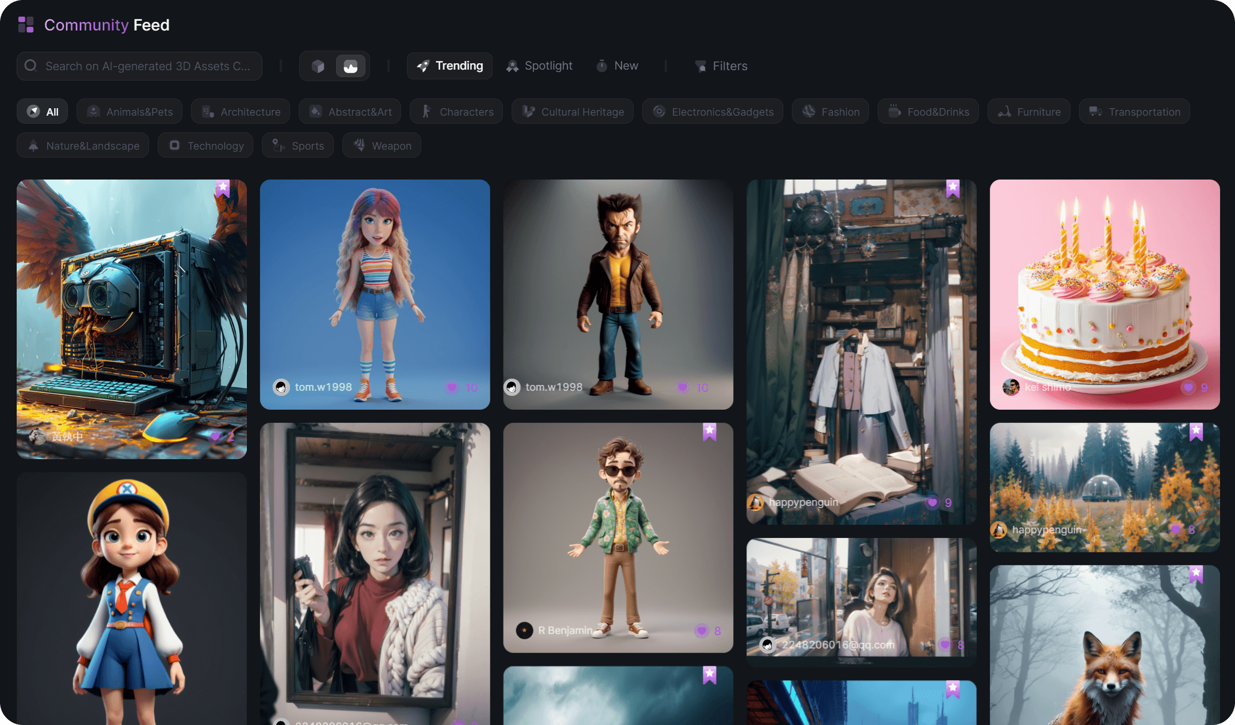Click bookmark badge on forest dome card
Viewport: 1235px width, 725px height.
1196,432
